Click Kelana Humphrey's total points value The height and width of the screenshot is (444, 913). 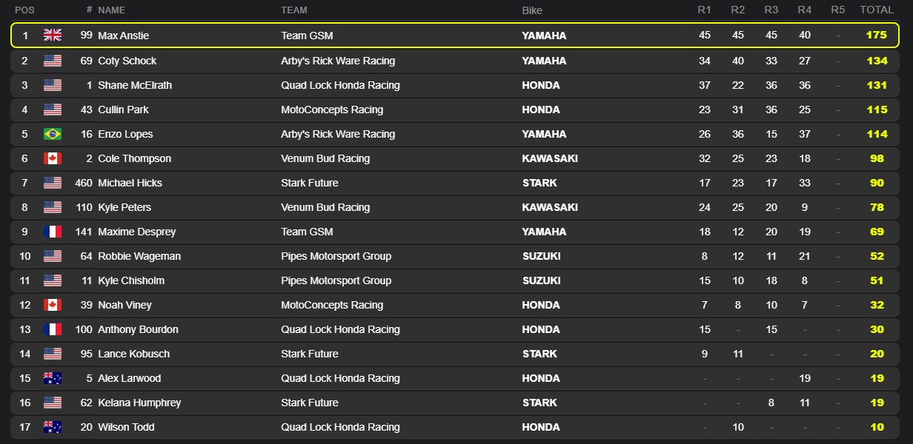pos(877,403)
